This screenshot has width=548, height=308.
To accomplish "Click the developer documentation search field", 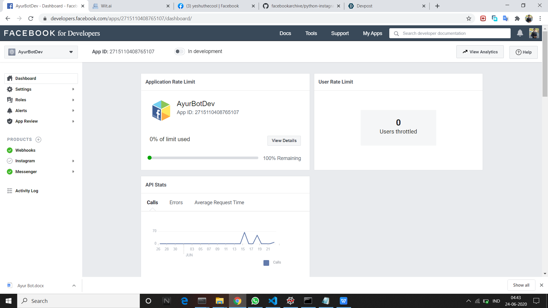I will click(x=454, y=33).
